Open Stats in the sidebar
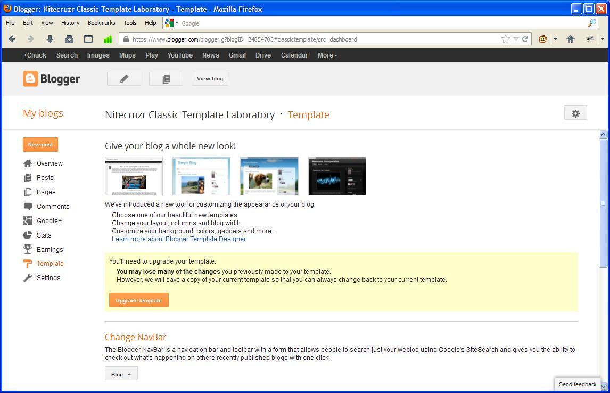This screenshot has width=610, height=393. [44, 235]
